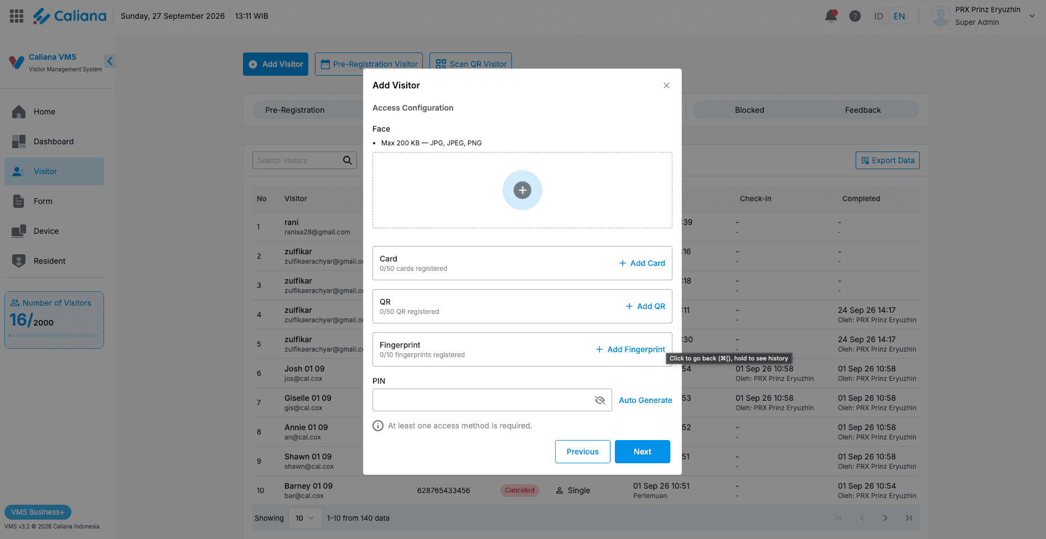Click the Dashboard icon in sidebar
The height and width of the screenshot is (539, 1046).
(x=19, y=142)
